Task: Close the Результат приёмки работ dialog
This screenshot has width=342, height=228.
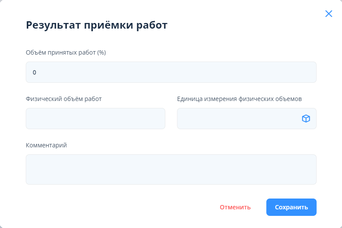Action: [329, 13]
